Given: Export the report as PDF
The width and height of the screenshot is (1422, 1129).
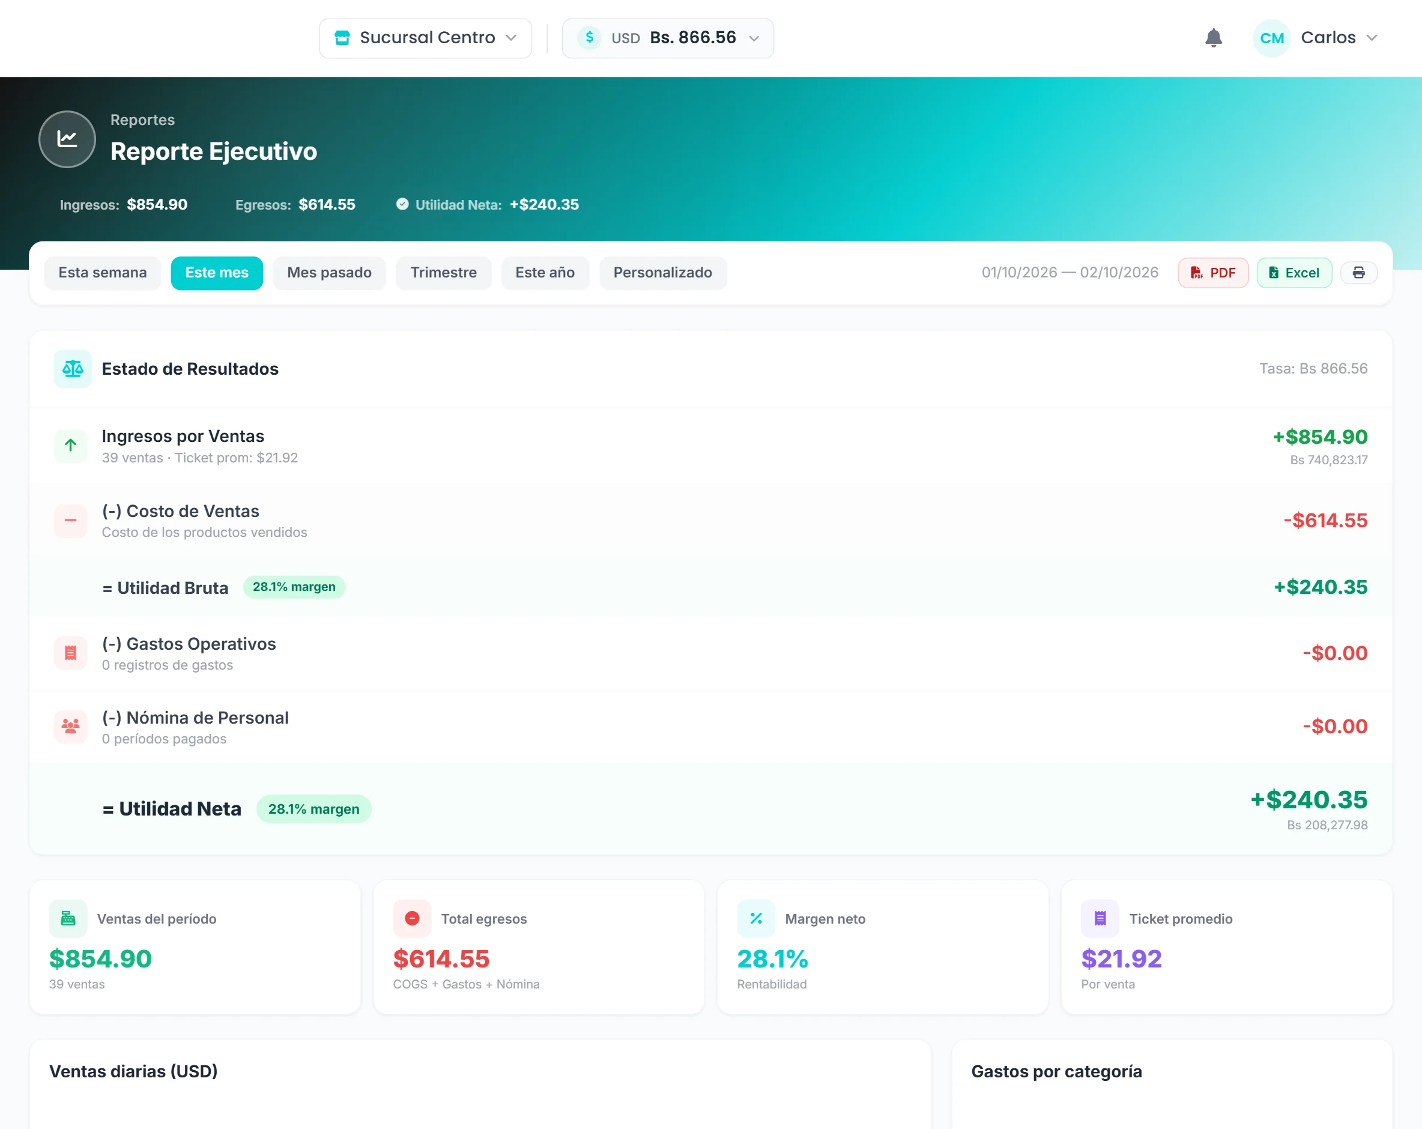Looking at the screenshot, I should click(1213, 273).
